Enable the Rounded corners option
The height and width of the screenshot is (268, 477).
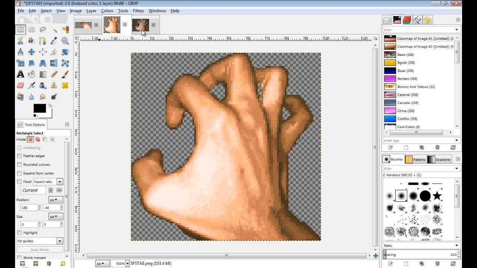pos(19,165)
